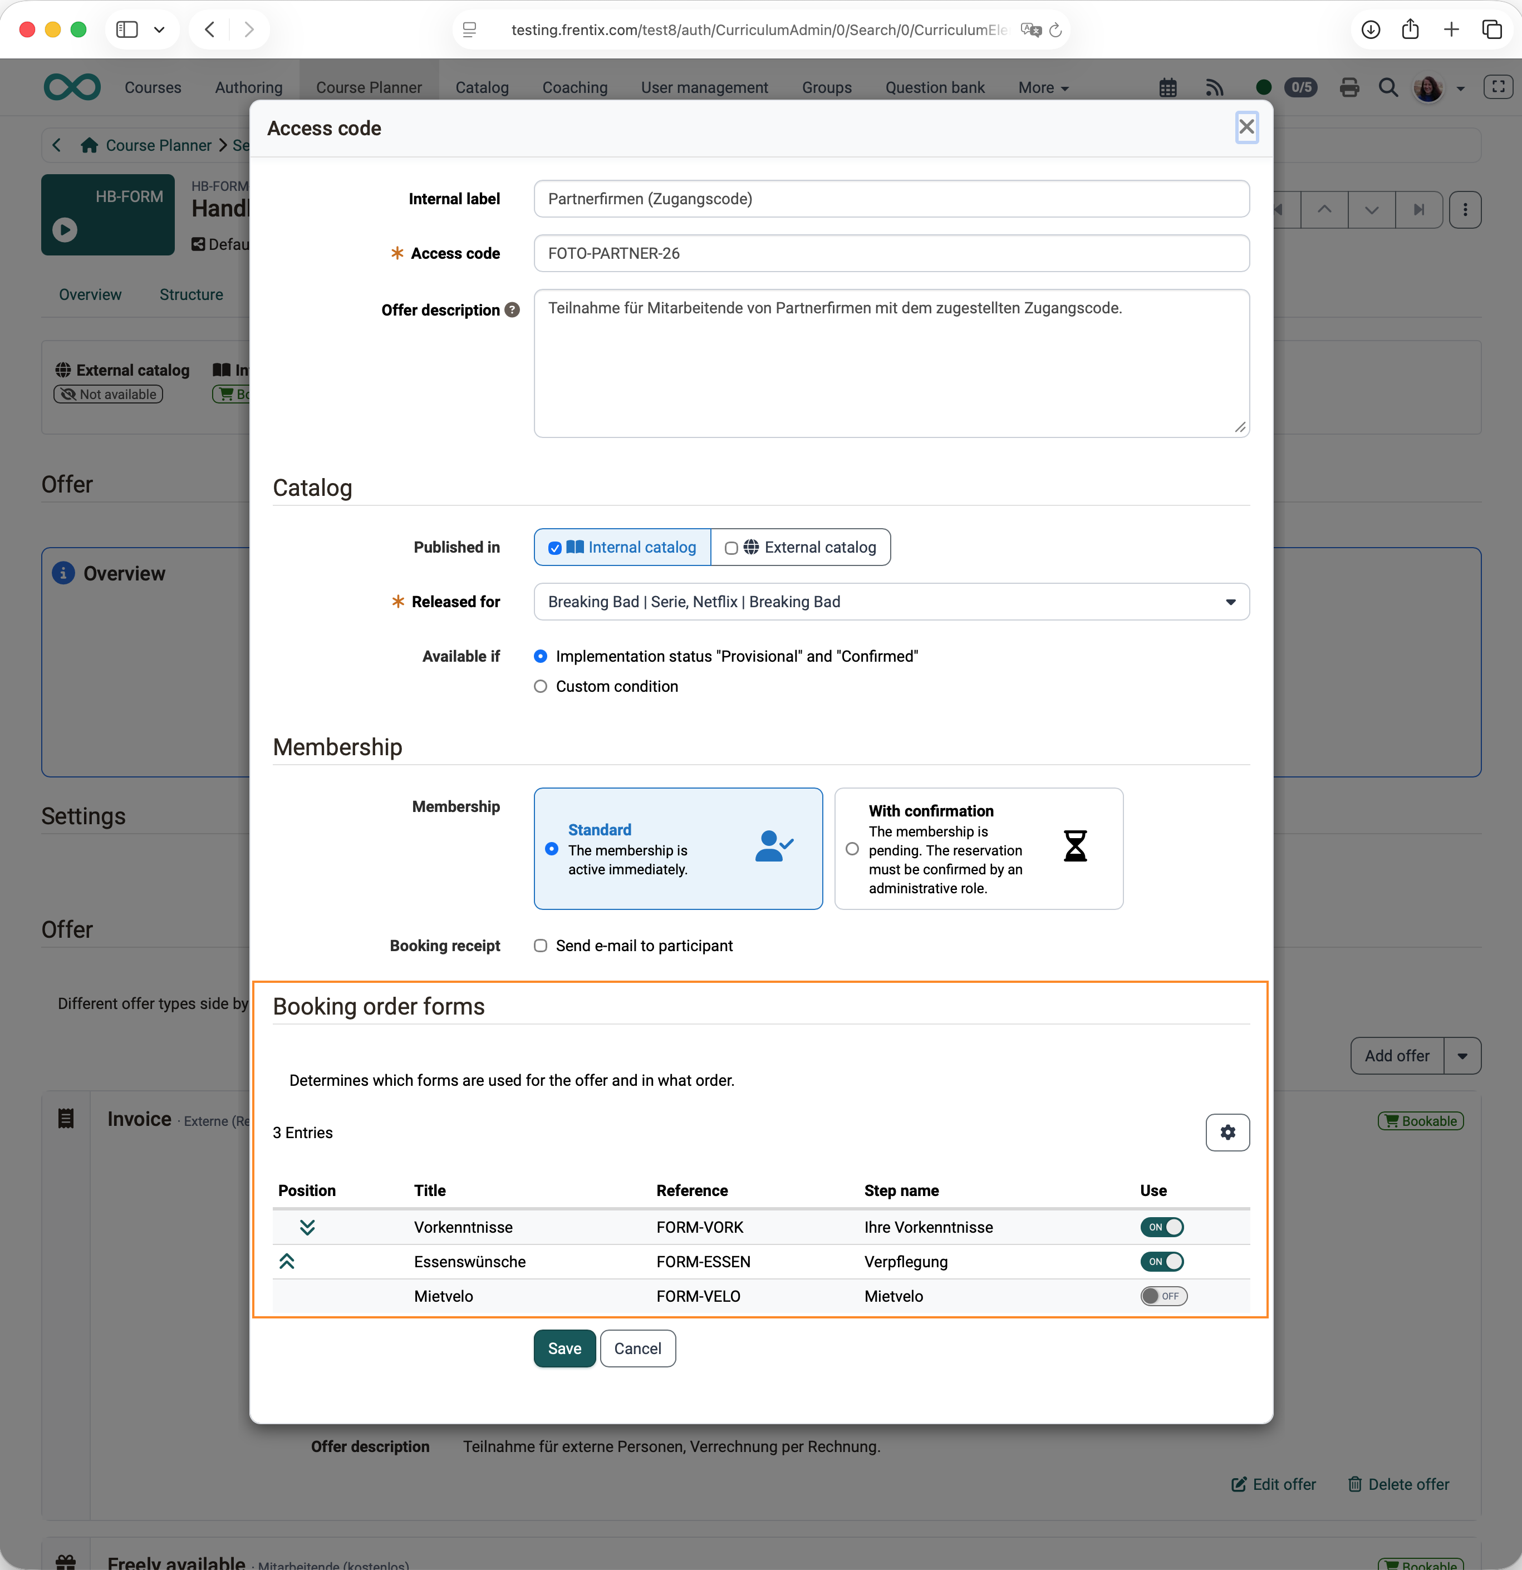Image resolution: width=1522 pixels, height=1570 pixels.
Task: Click the Internal label input field
Action: 892,199
